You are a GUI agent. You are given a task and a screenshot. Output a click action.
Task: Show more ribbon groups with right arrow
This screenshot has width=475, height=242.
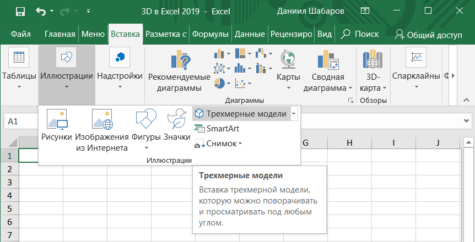pyautogui.click(x=453, y=75)
